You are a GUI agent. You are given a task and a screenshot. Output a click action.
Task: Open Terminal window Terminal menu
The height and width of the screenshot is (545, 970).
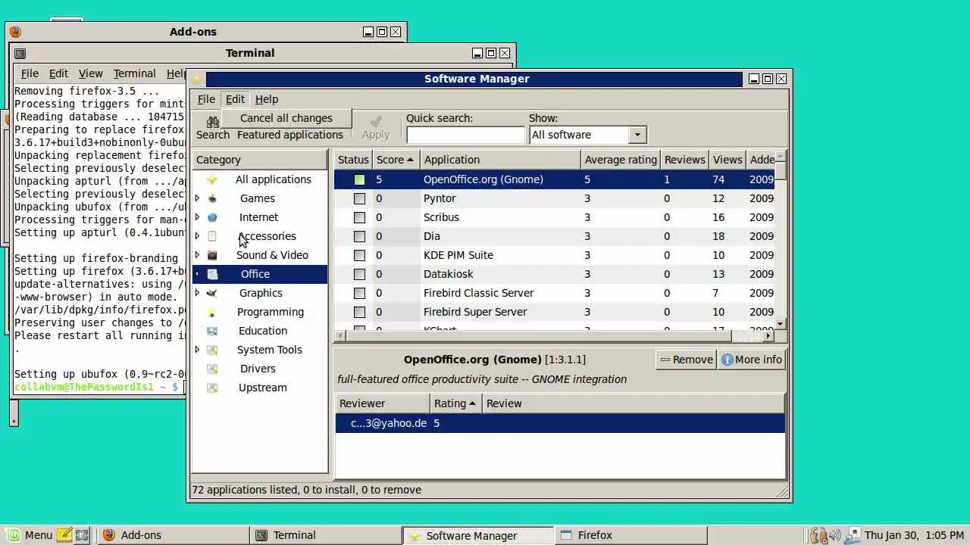tap(134, 73)
